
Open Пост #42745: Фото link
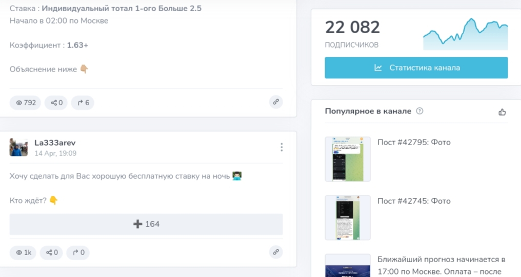[413, 201]
